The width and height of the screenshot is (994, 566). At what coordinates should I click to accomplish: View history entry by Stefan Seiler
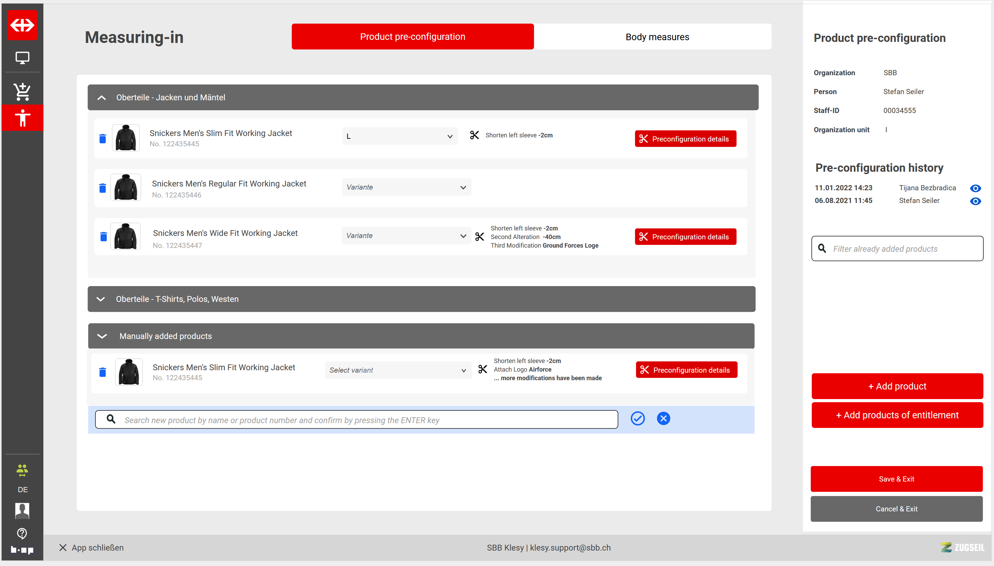[975, 201]
